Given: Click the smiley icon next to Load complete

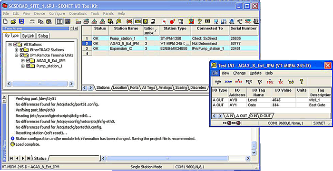Looking at the screenshot, I should tap(12, 144).
